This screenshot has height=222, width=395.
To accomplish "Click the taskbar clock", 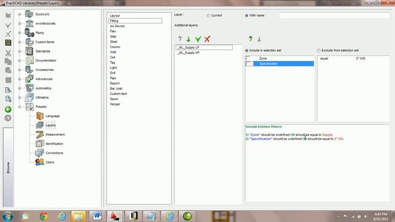I will [380, 216].
